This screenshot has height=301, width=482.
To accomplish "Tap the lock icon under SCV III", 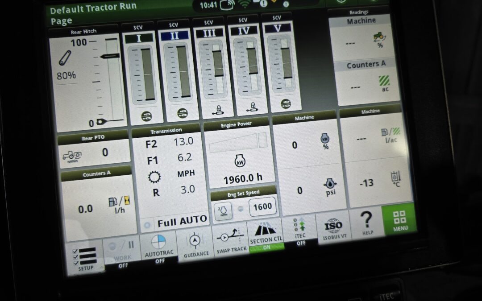I will point(218,110).
